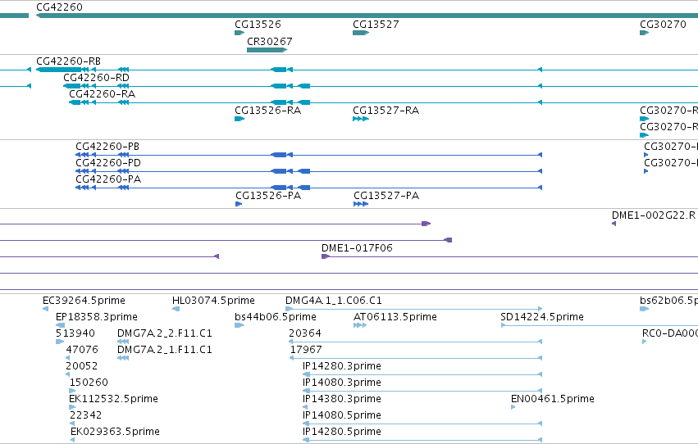
Task: Click EN00461.5prime EST label
Action: tap(553, 400)
